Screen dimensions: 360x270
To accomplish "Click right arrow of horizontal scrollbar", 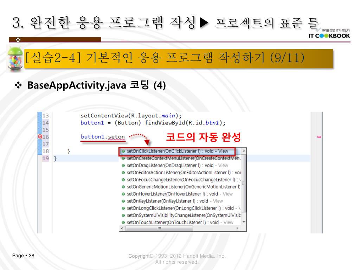I will point(237,228).
